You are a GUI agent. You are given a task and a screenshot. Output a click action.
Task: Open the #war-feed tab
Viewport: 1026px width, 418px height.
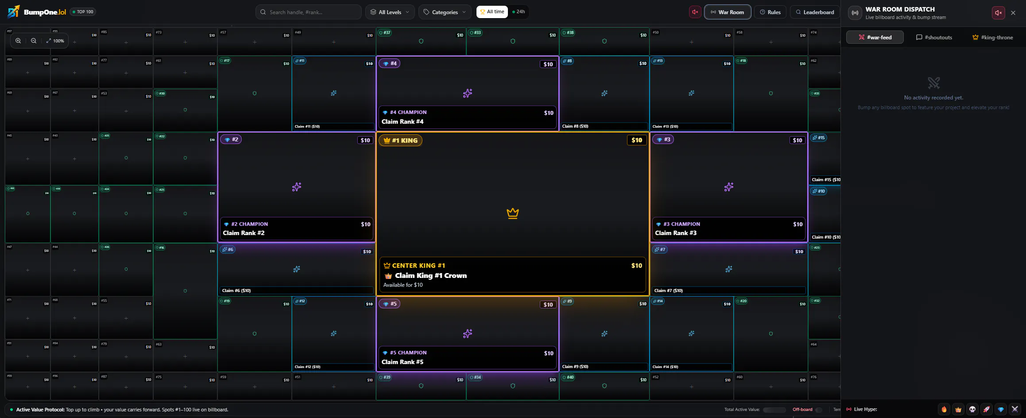tap(875, 37)
